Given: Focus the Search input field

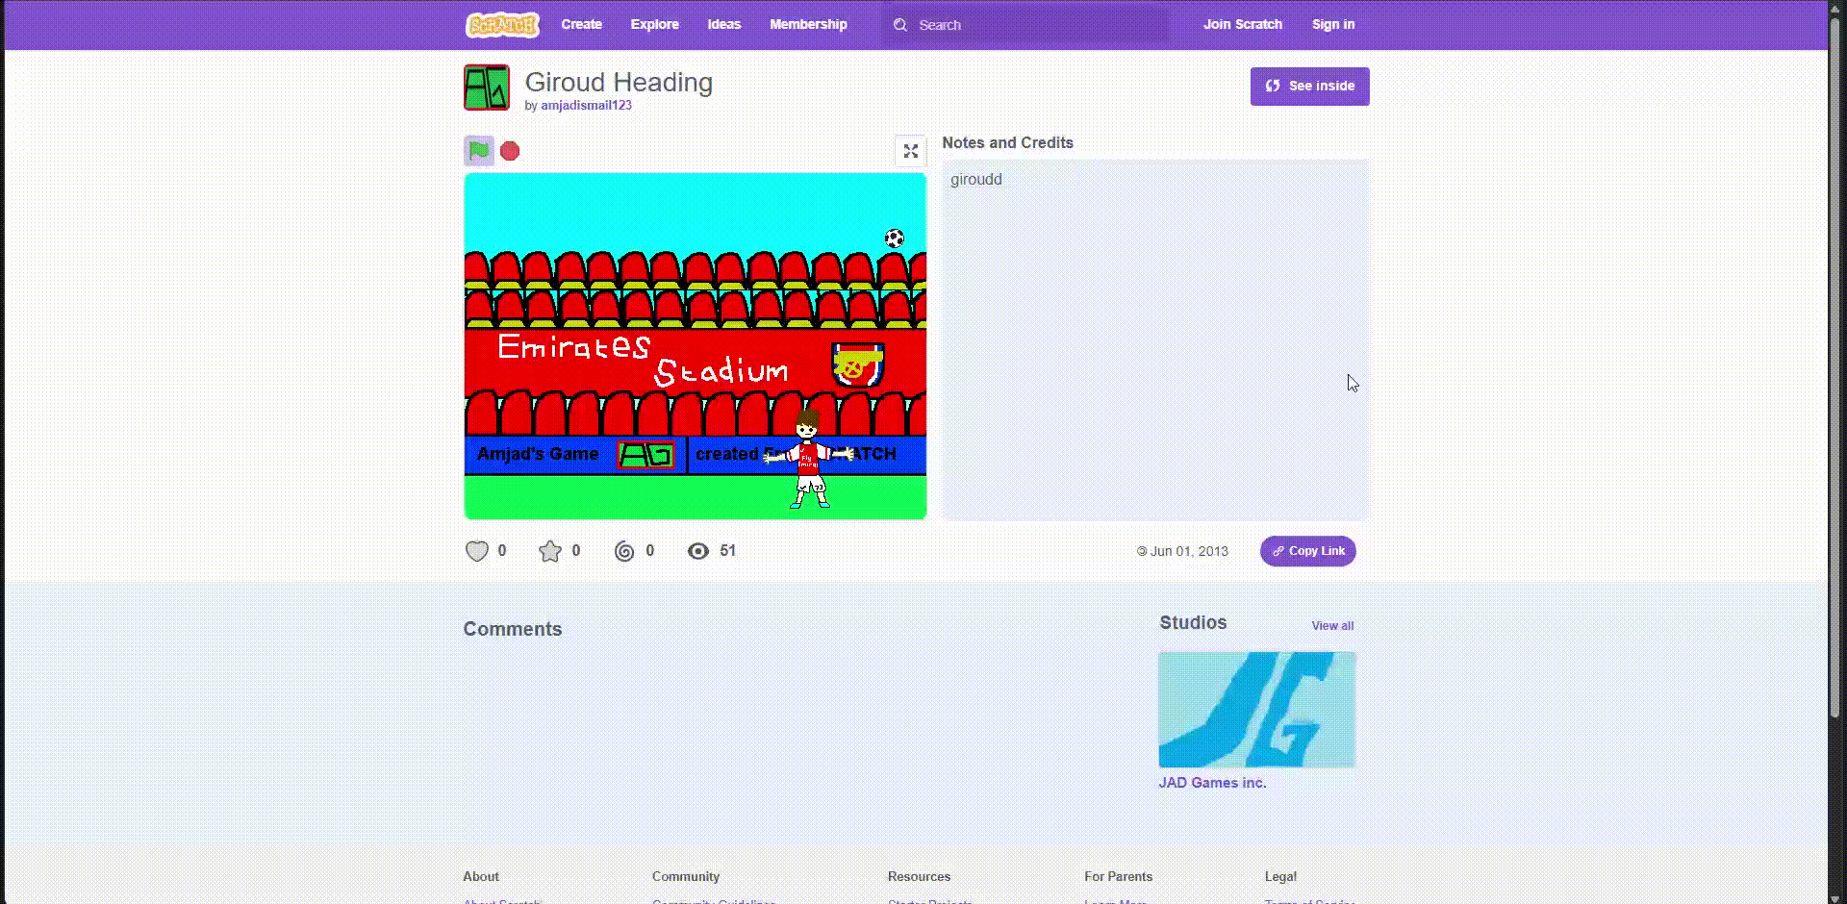Looking at the screenshot, I should click(1025, 25).
